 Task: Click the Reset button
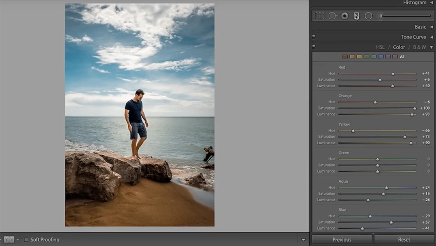pos(404,240)
